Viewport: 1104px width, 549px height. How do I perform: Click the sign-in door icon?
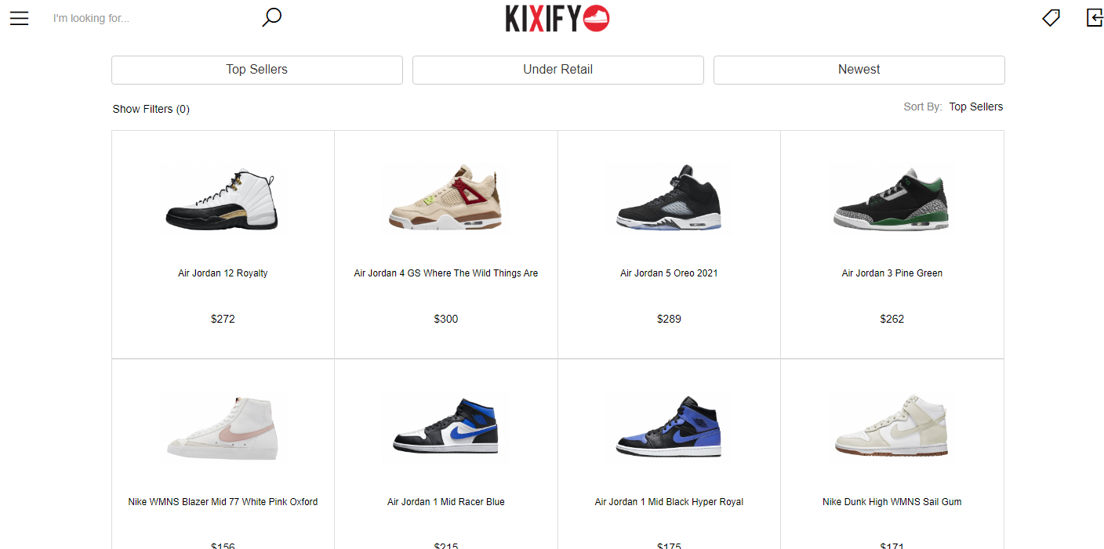[x=1095, y=17]
